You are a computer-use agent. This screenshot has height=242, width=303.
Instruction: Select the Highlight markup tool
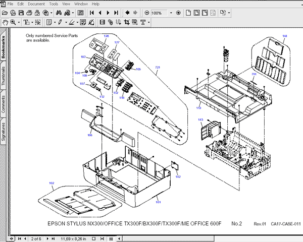72,23
